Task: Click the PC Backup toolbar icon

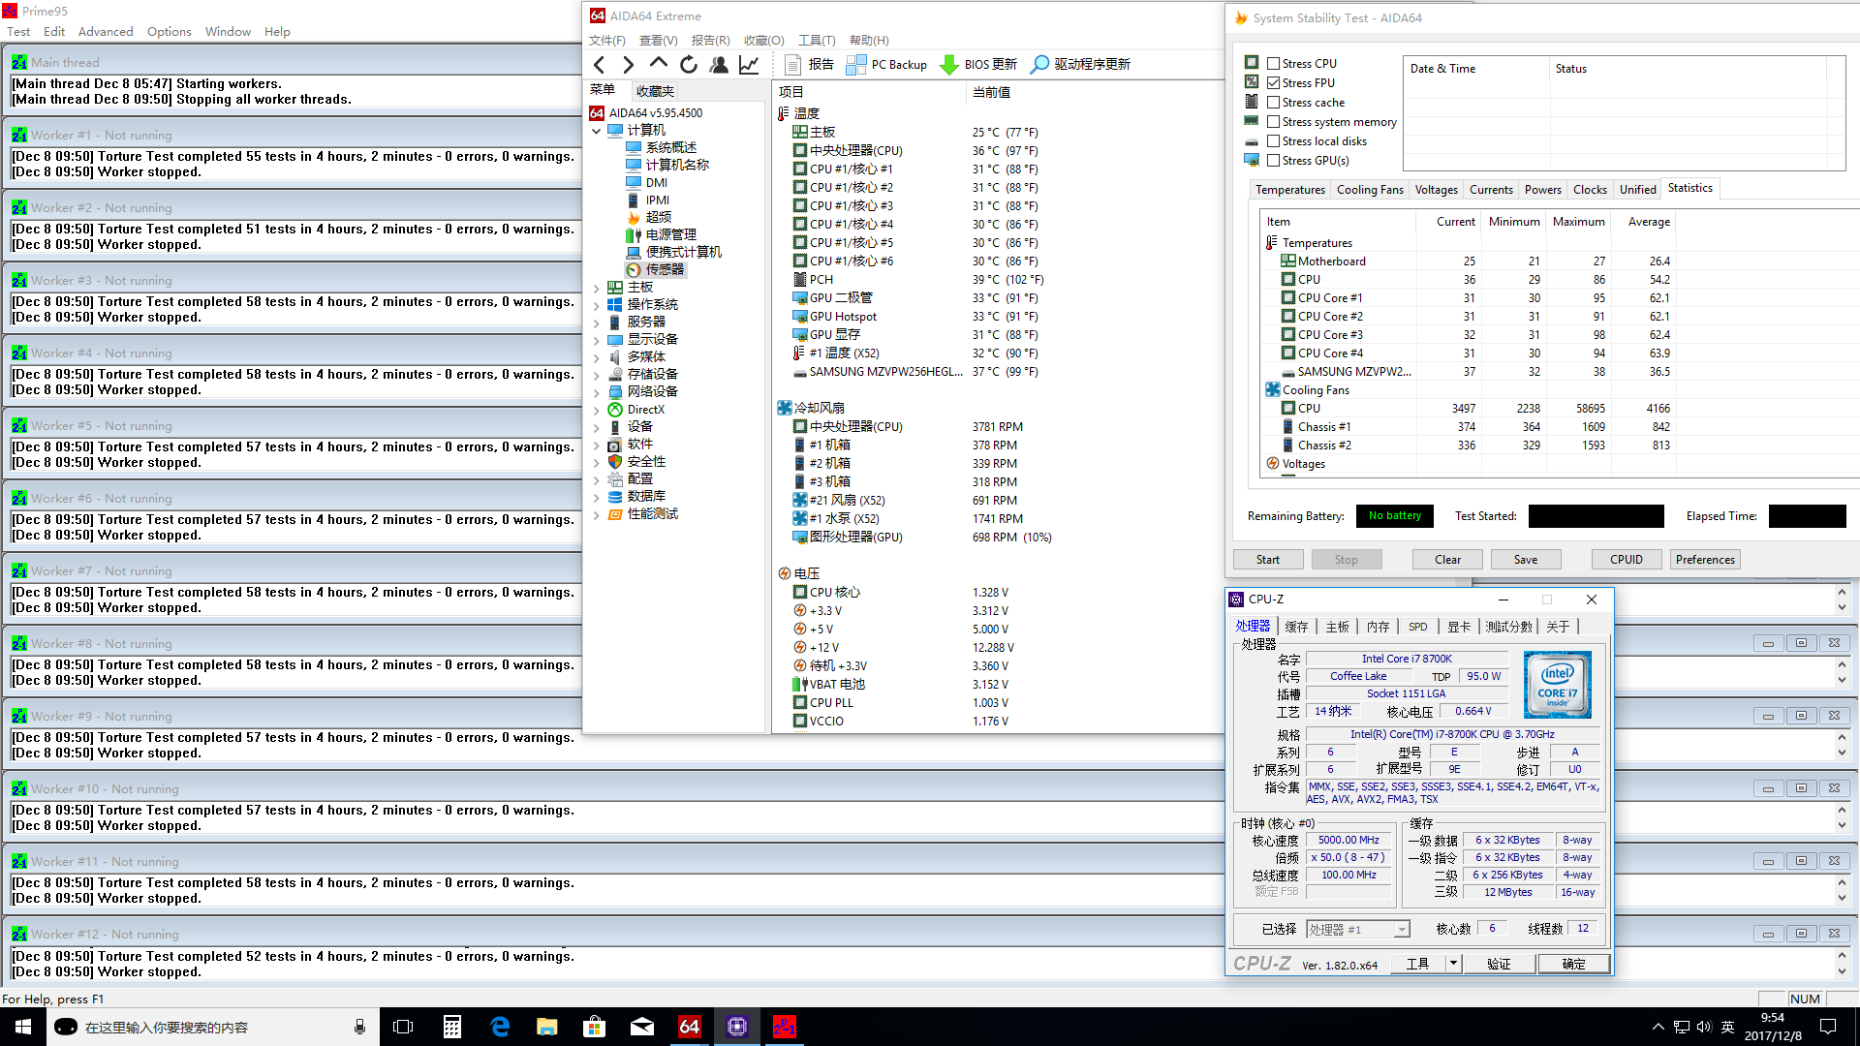Action: tap(856, 64)
